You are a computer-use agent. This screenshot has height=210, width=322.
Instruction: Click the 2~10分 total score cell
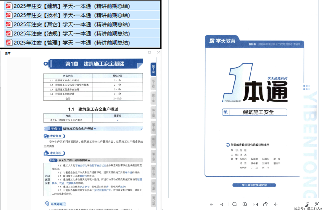click(x=118, y=99)
